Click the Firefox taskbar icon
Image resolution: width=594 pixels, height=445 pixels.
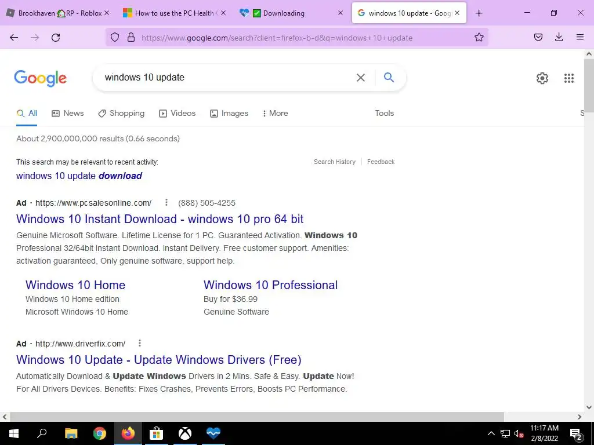(x=128, y=433)
